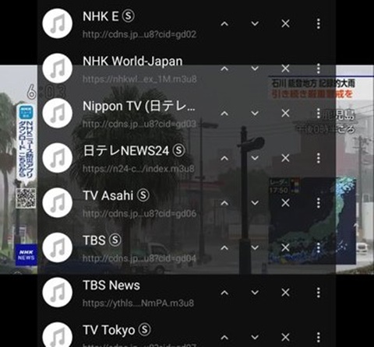Click URL http://cdns.jp...u8?cid=gd02
Image resolution: width=374 pixels, height=347 pixels.
coord(139,34)
